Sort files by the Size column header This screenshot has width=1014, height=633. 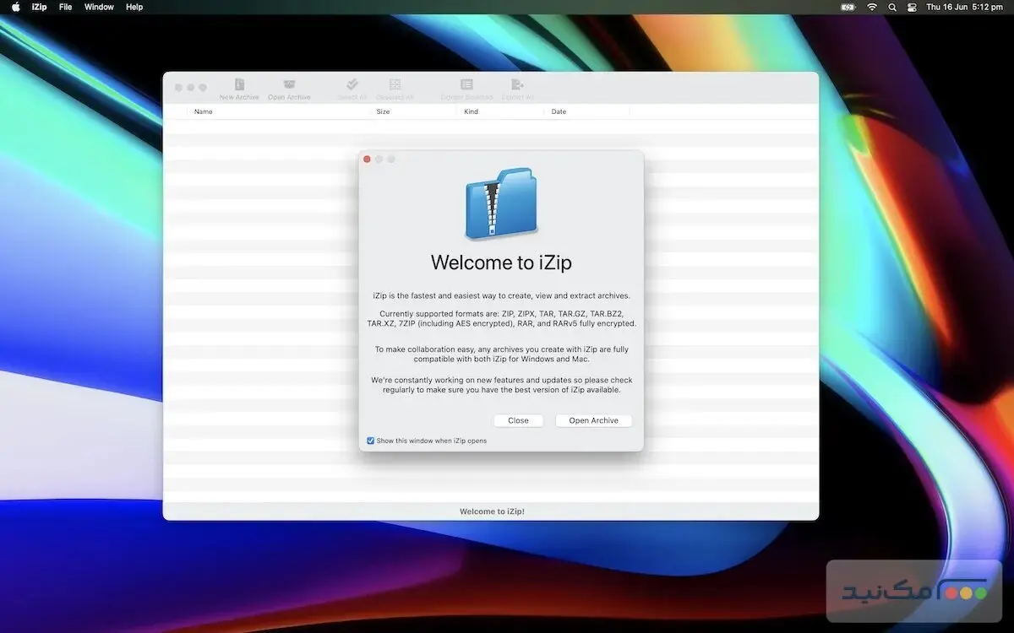point(383,111)
